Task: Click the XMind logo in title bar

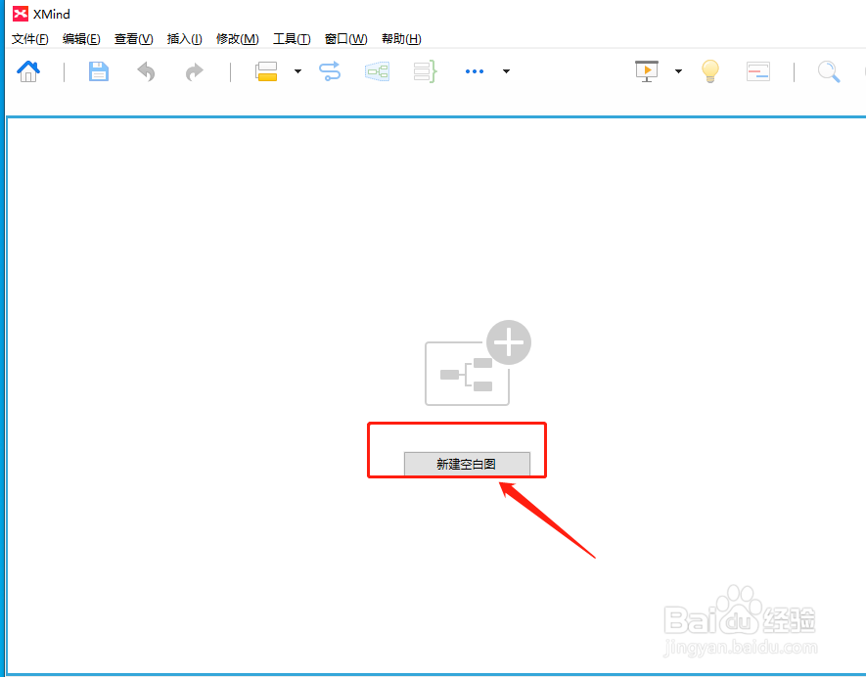Action: pyautogui.click(x=21, y=14)
